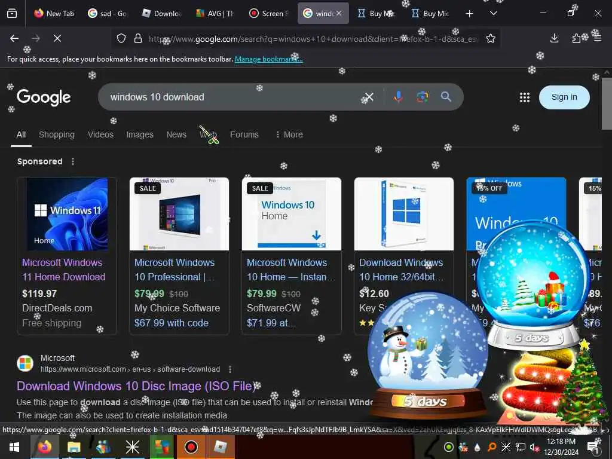Search by image with Google Lens icon
The width and height of the screenshot is (612, 459).
[x=422, y=97]
